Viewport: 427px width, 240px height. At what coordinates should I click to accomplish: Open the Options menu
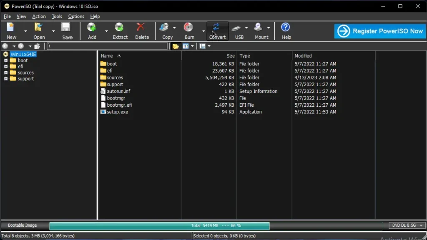[76, 16]
